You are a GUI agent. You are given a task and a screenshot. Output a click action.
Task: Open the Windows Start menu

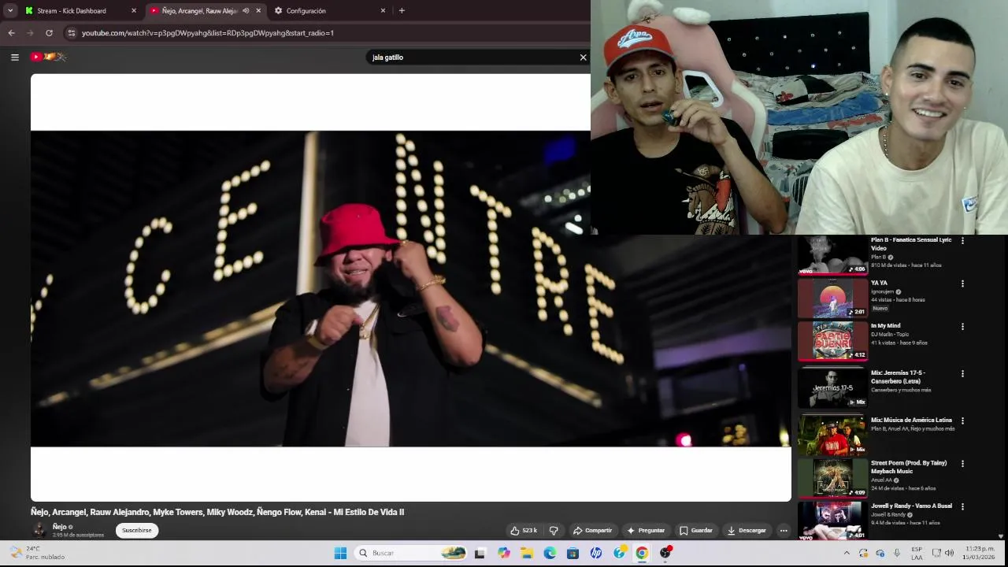point(340,553)
